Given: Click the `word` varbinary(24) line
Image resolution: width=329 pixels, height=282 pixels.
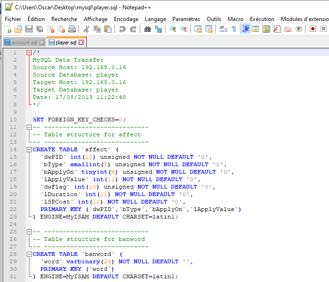Looking at the screenshot, I should pyautogui.click(x=116, y=261).
